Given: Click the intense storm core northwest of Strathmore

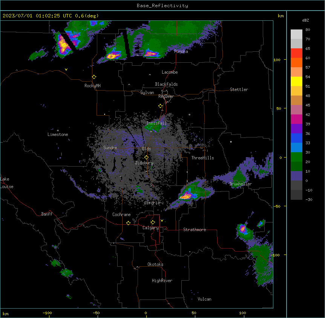Looking at the screenshot, I should click(186, 196).
